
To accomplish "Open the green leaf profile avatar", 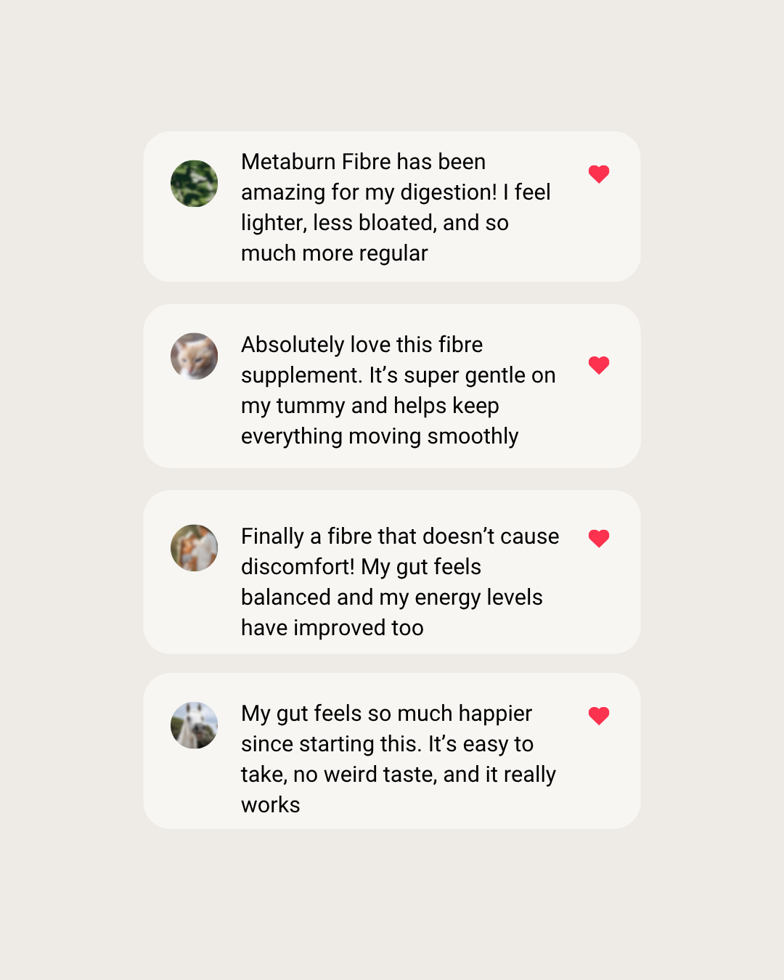I will pyautogui.click(x=194, y=184).
